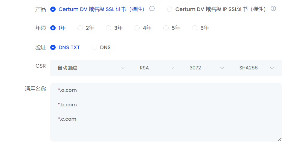
Task: Choose the 2年 term option
Action: 80,28
